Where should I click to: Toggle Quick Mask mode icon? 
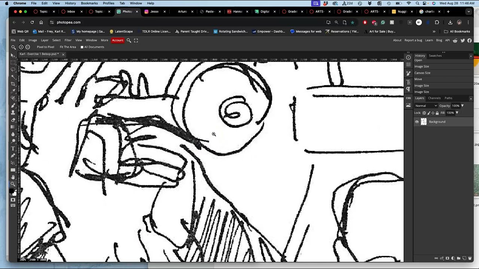13,200
